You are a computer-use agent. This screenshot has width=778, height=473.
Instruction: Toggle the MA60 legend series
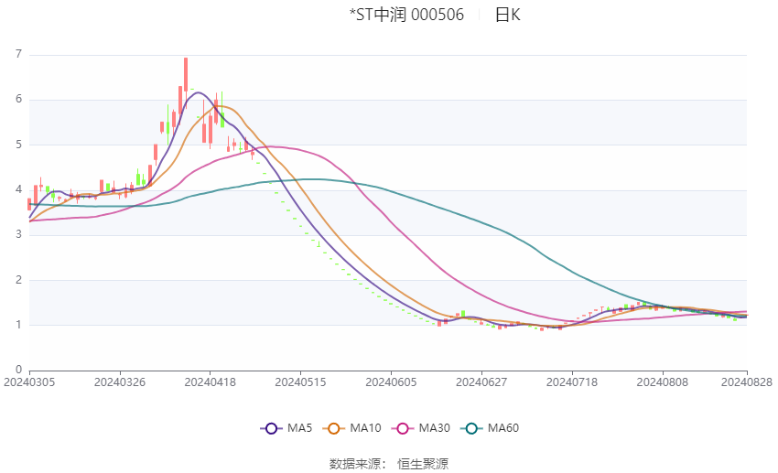490,428
